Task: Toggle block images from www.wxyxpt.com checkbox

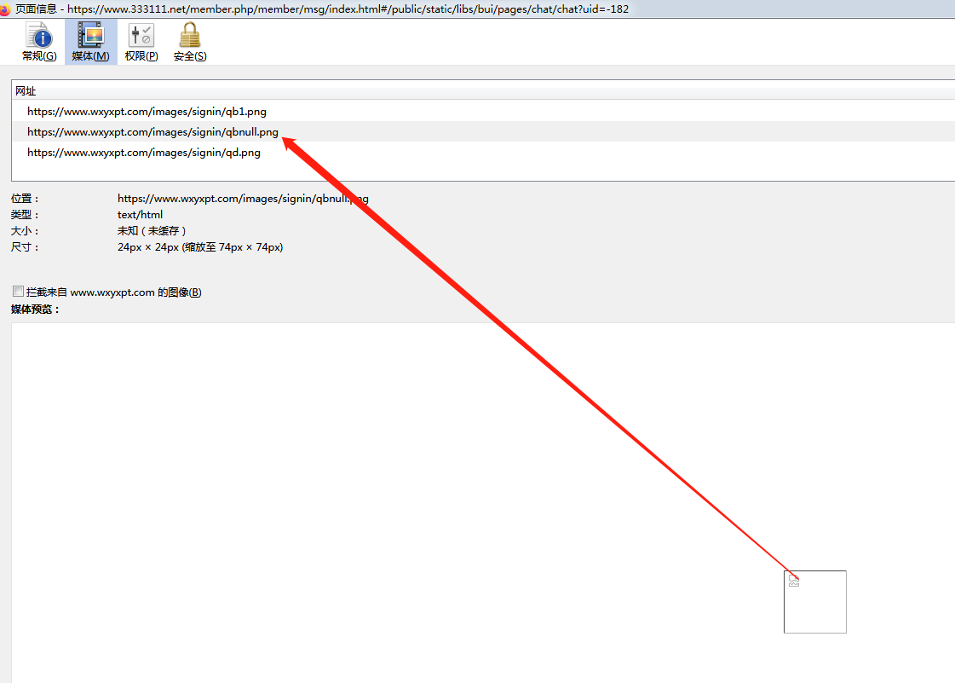Action: pyautogui.click(x=19, y=292)
